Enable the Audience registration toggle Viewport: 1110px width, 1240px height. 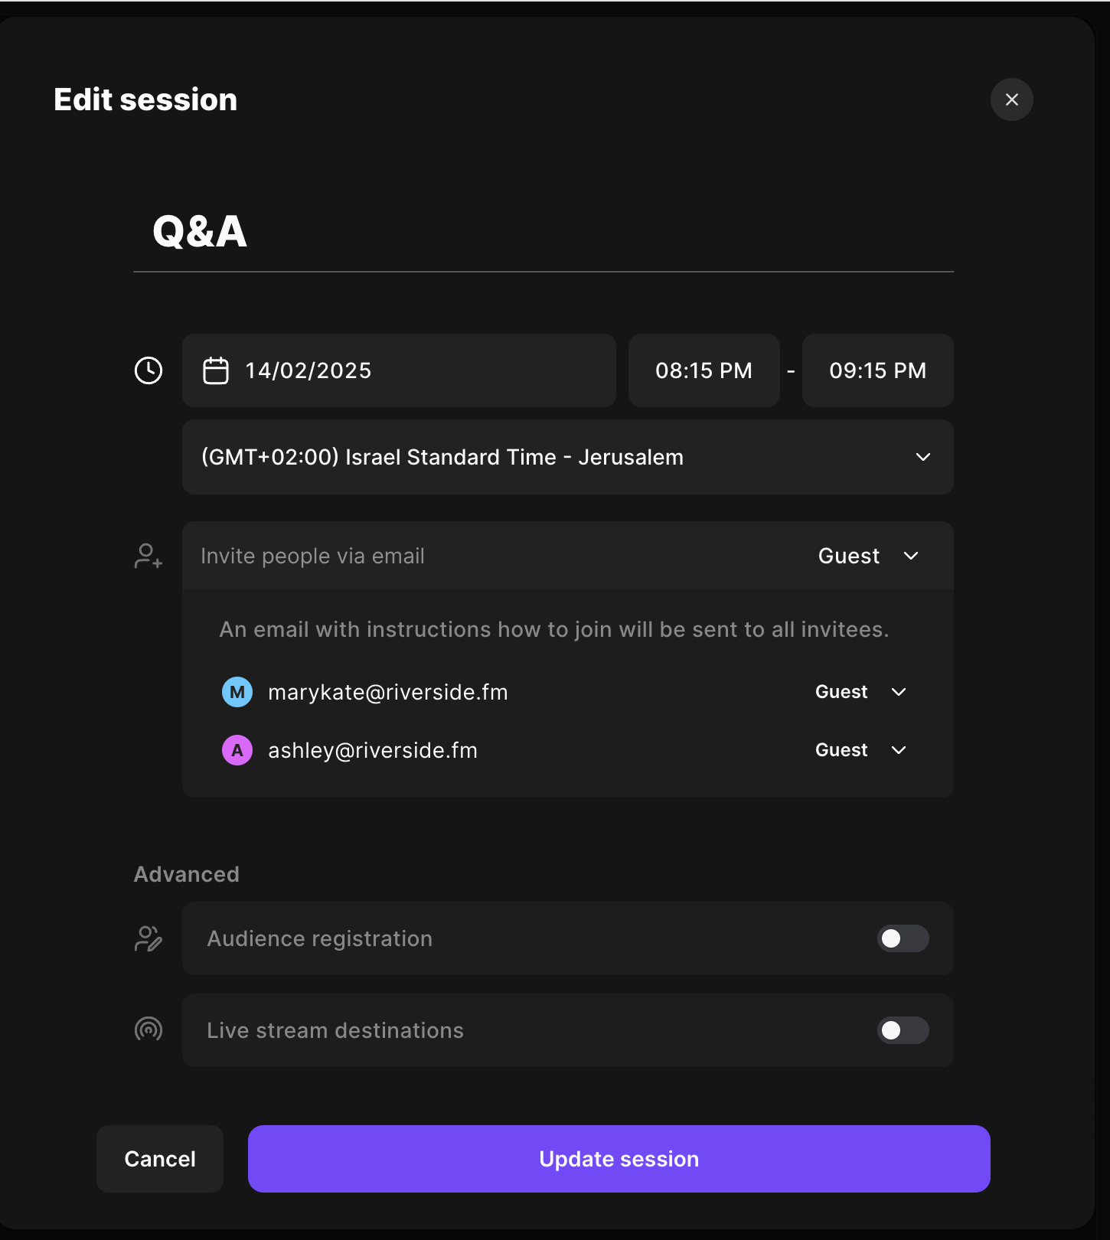(x=903, y=938)
